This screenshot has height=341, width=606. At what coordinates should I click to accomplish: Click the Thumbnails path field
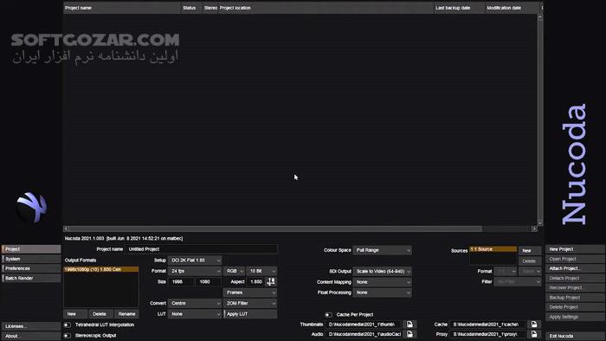[364, 325]
